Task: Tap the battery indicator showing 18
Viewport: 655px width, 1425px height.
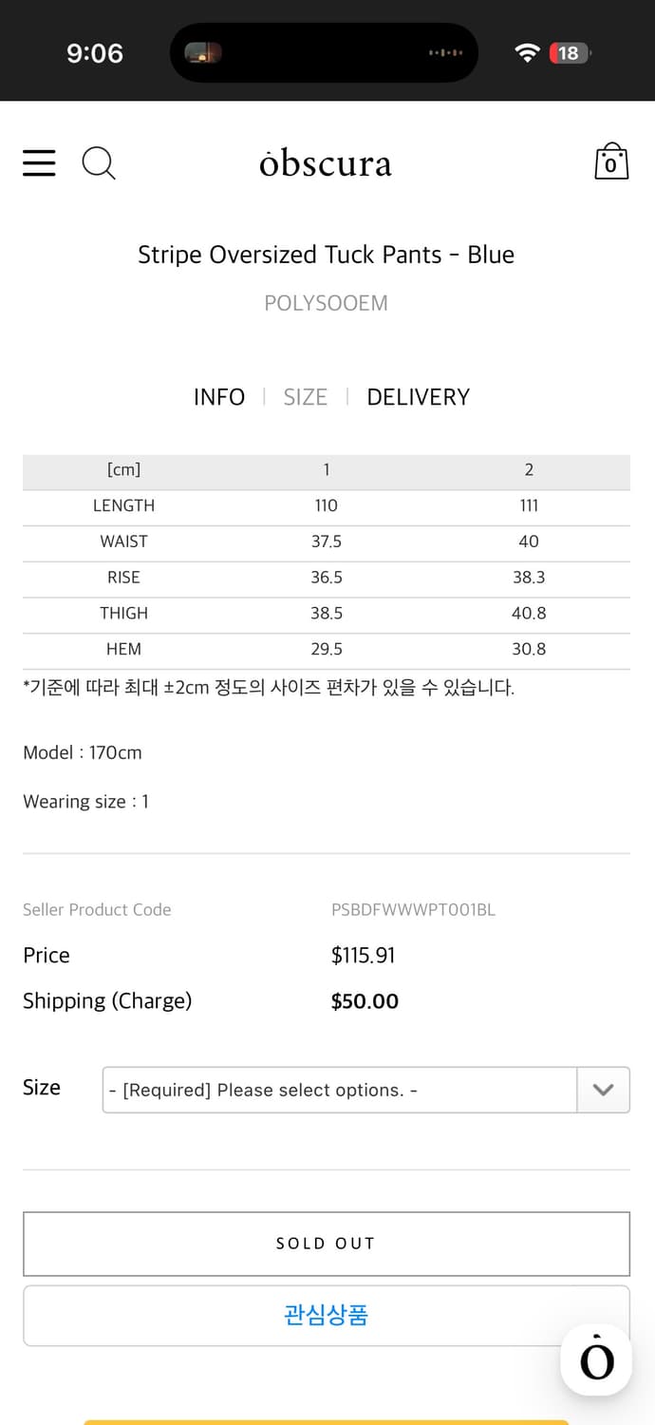Action: [x=568, y=53]
